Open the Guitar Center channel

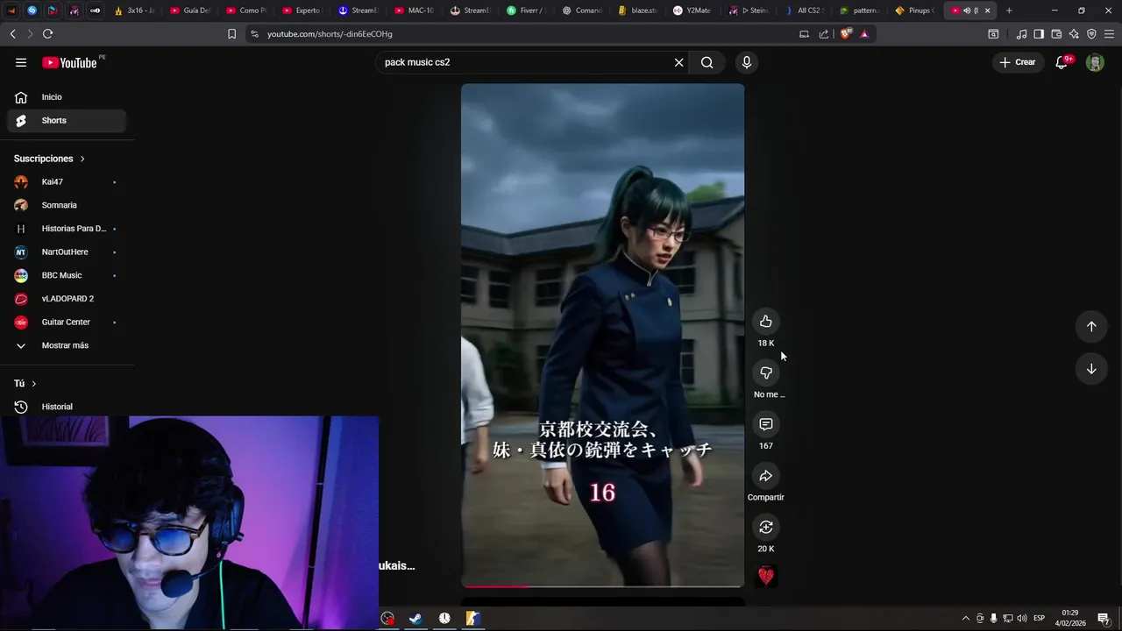[x=67, y=322]
